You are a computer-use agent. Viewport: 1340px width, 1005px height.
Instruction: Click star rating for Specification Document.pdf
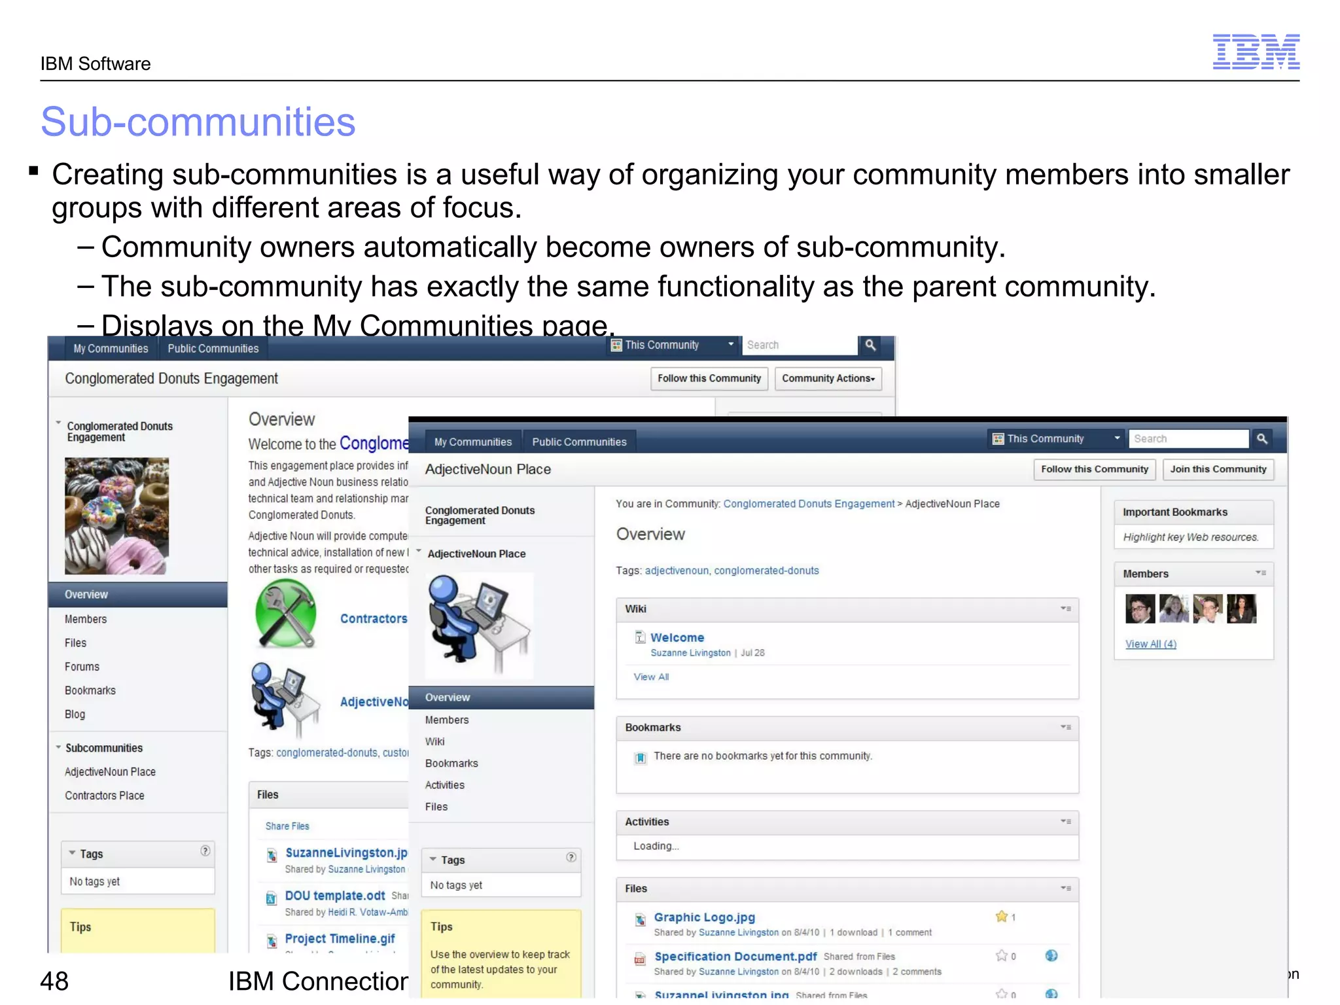[x=1001, y=956]
